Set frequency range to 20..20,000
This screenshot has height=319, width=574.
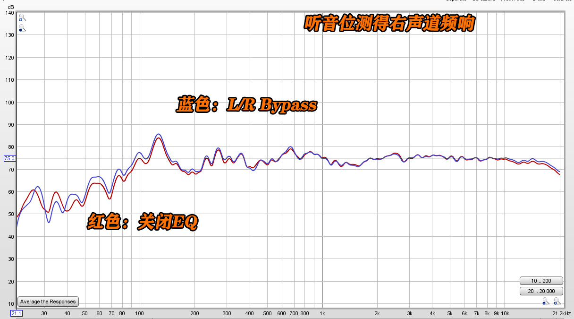tap(541, 291)
